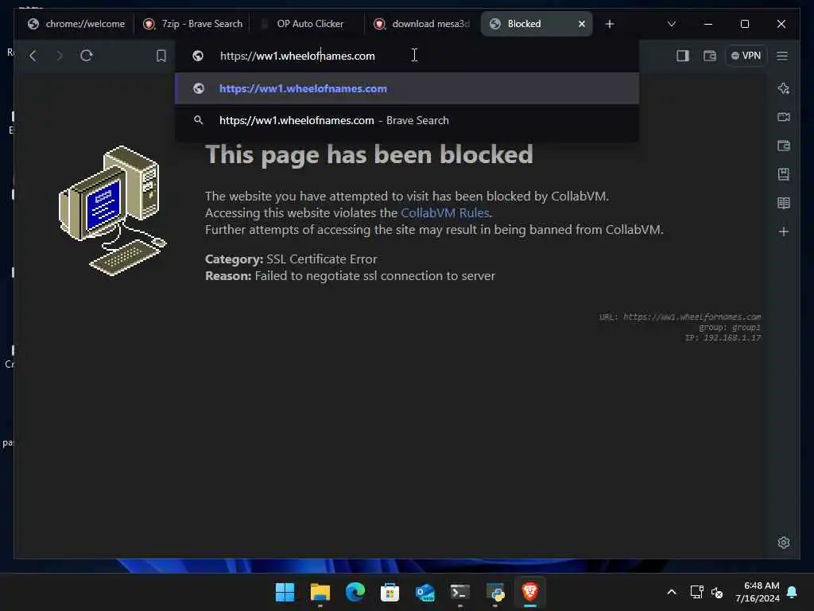This screenshot has height=611, width=814.
Task: Open the Brave Wallet toolbar icon
Action: [709, 56]
